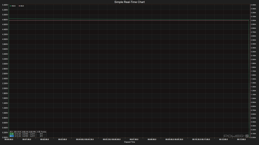Image resolution: width=259 pixels, height=145 pixels.
Task: Click the 3.400A current axis label
Action: click(x=253, y=5)
